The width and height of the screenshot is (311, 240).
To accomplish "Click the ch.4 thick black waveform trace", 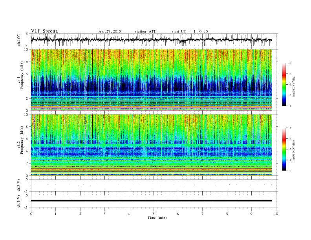I will point(151,201).
